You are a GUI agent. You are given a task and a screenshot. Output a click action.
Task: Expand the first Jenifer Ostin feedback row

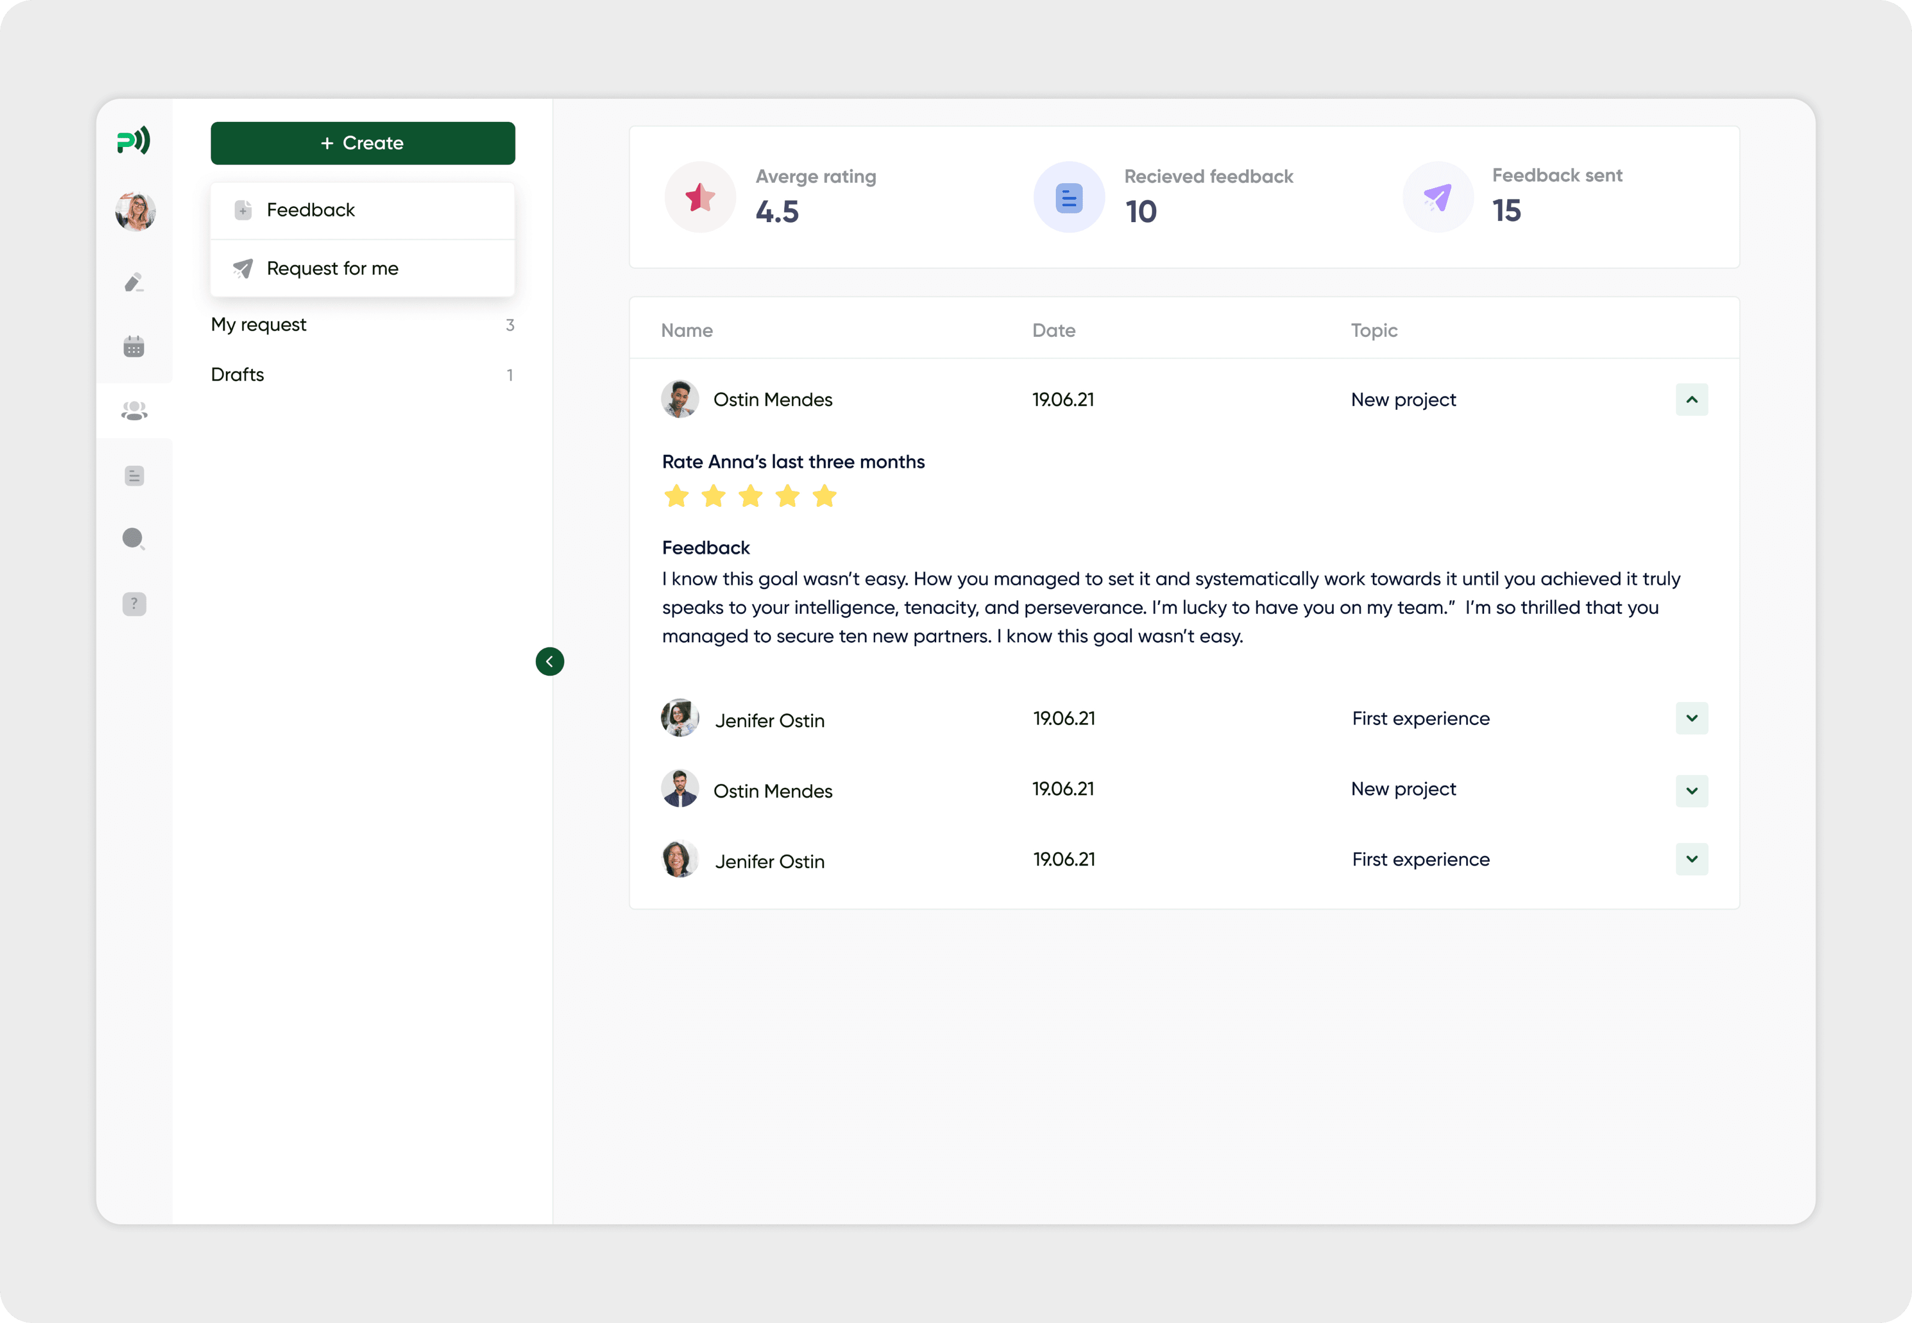tap(1692, 718)
